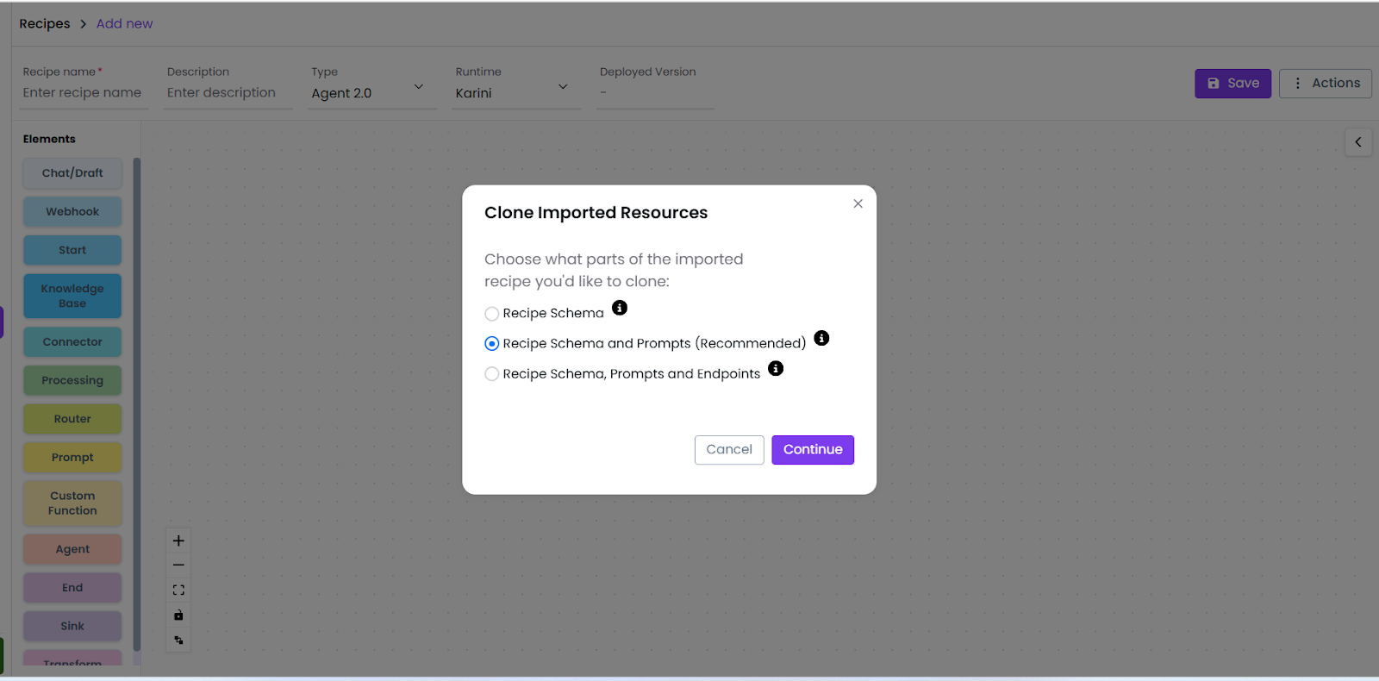Choose Recipe Schema, Prompts and Endpoints radio

[492, 374]
